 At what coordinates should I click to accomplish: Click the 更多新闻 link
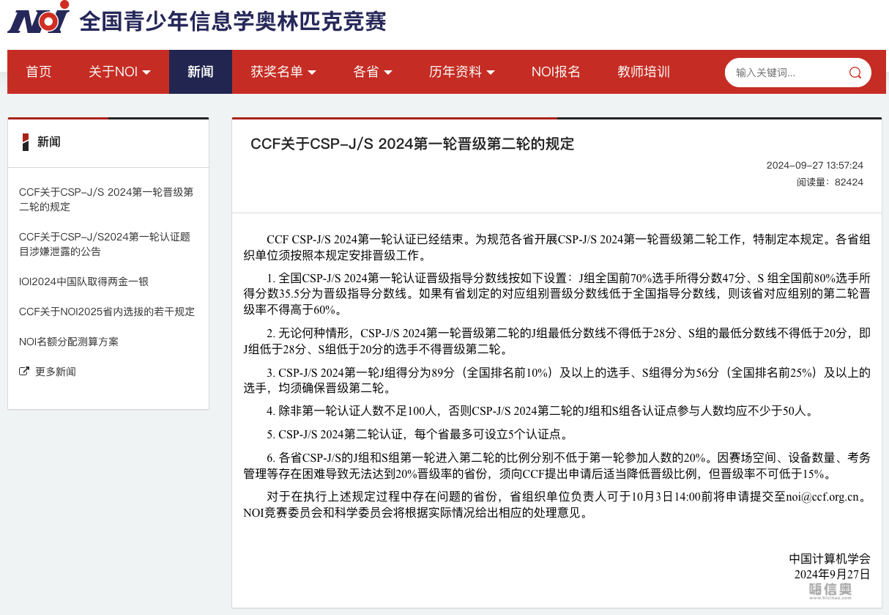tap(56, 372)
